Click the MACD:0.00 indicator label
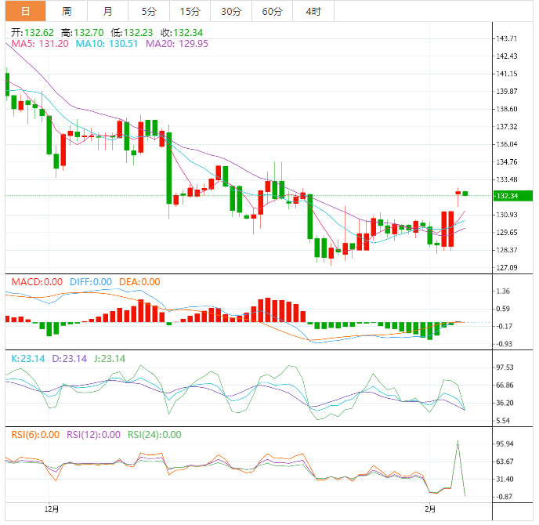Viewport: 539px width, 525px height. tap(33, 281)
